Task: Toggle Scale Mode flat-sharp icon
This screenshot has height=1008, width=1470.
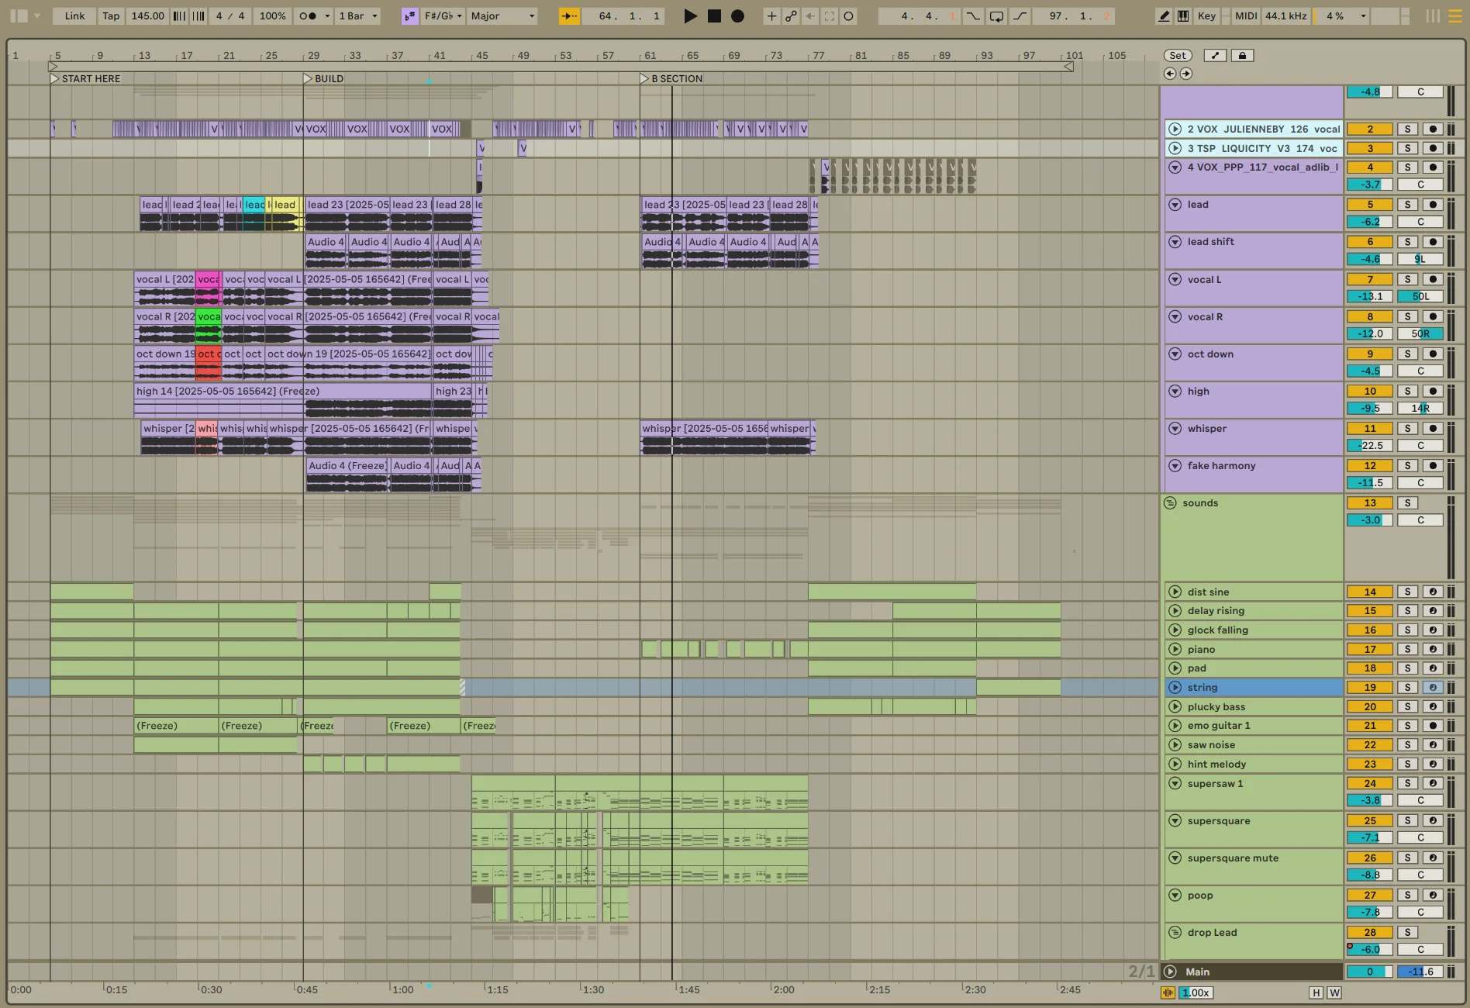Action: (x=409, y=16)
